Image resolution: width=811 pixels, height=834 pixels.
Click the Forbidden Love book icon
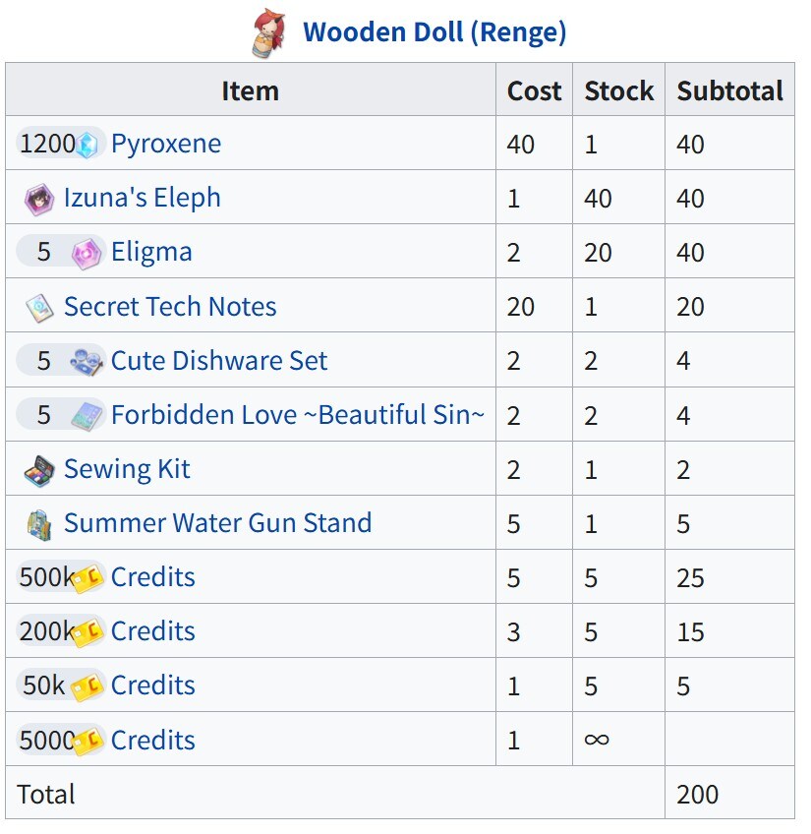87,416
